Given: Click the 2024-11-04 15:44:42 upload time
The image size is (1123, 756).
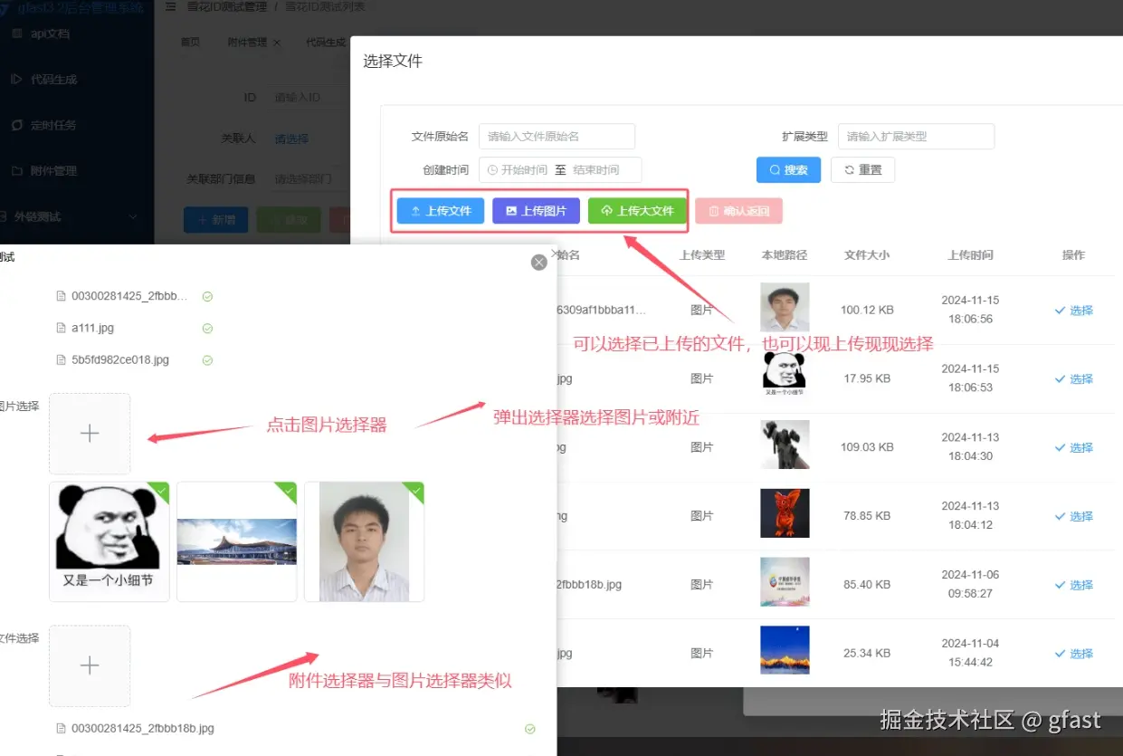Looking at the screenshot, I should (x=970, y=653).
